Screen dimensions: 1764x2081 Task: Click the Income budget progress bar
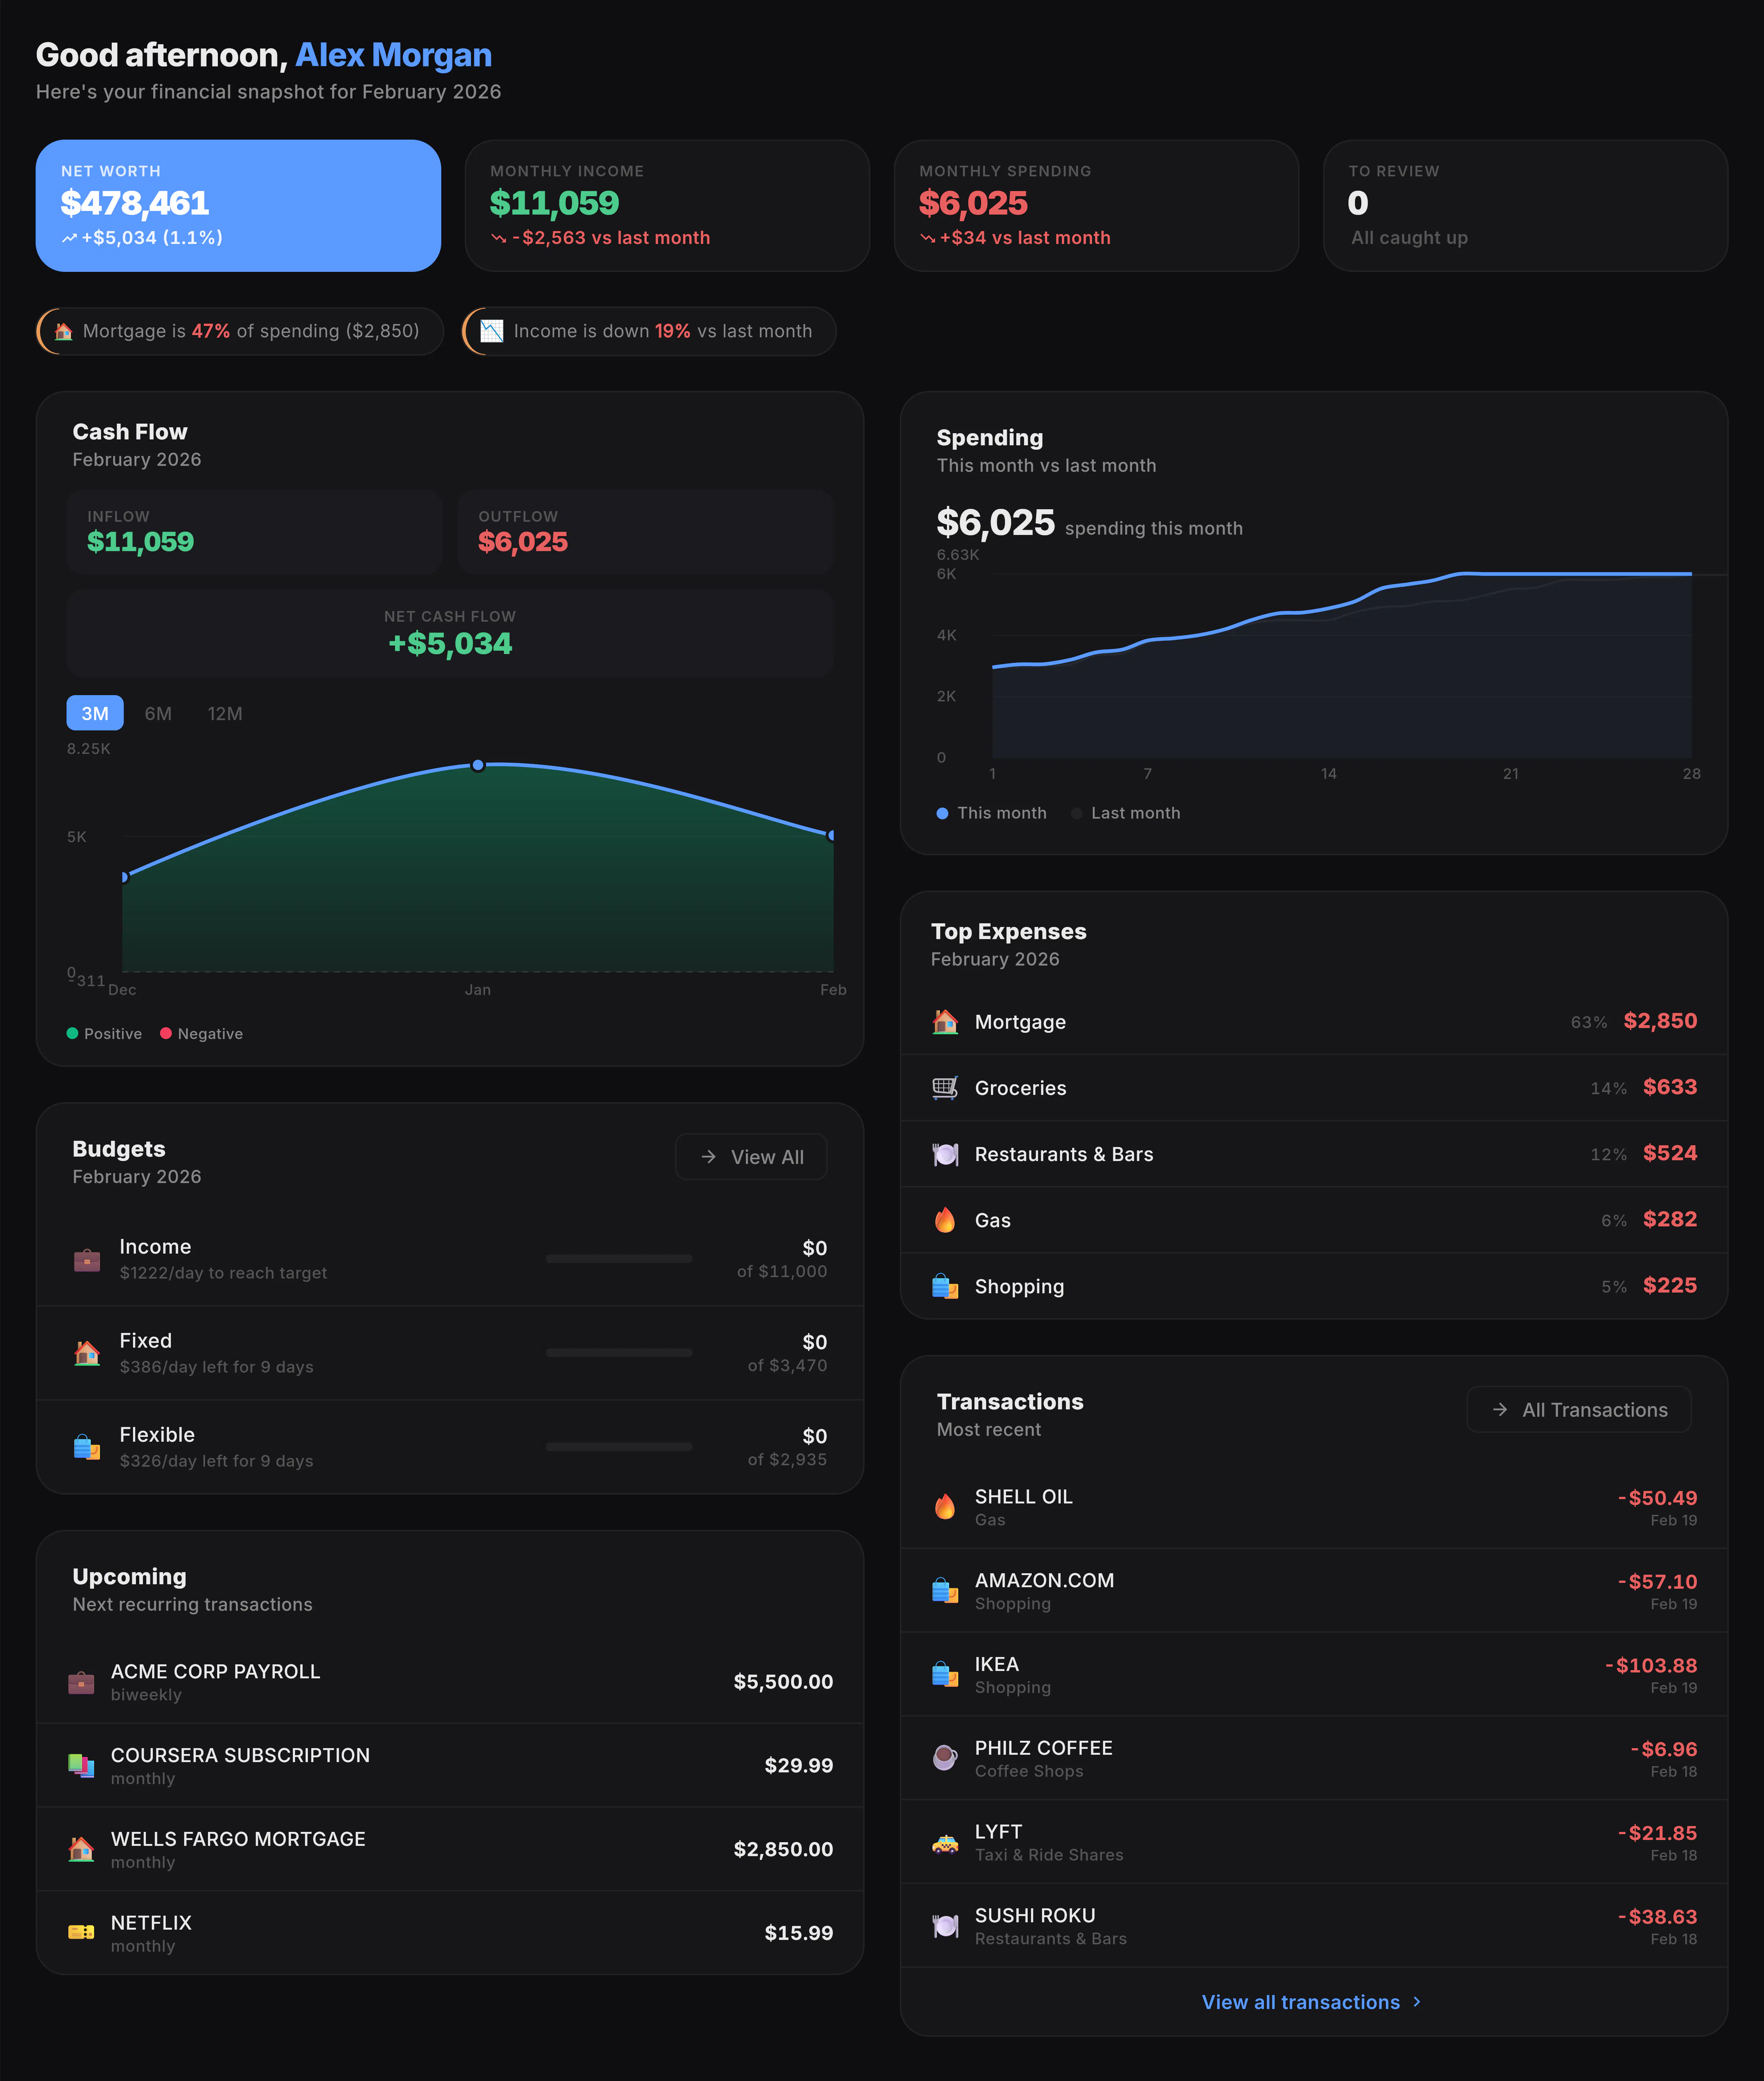[x=619, y=1259]
